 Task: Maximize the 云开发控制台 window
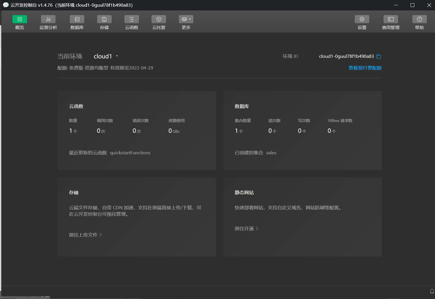412,5
